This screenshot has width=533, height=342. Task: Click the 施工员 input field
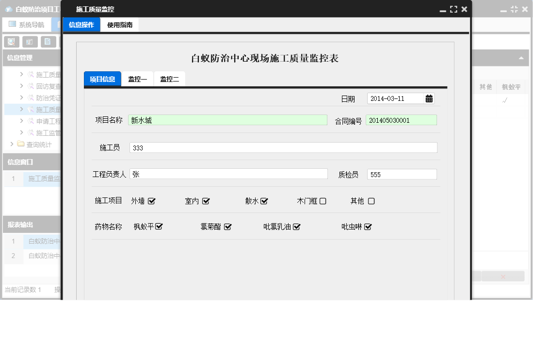283,148
